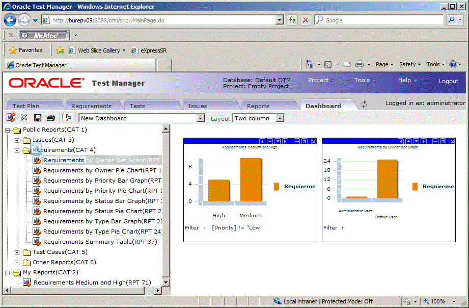This screenshot has width=469, height=308.
Task: Open the Layout Two column dropdown
Action: [x=280, y=118]
